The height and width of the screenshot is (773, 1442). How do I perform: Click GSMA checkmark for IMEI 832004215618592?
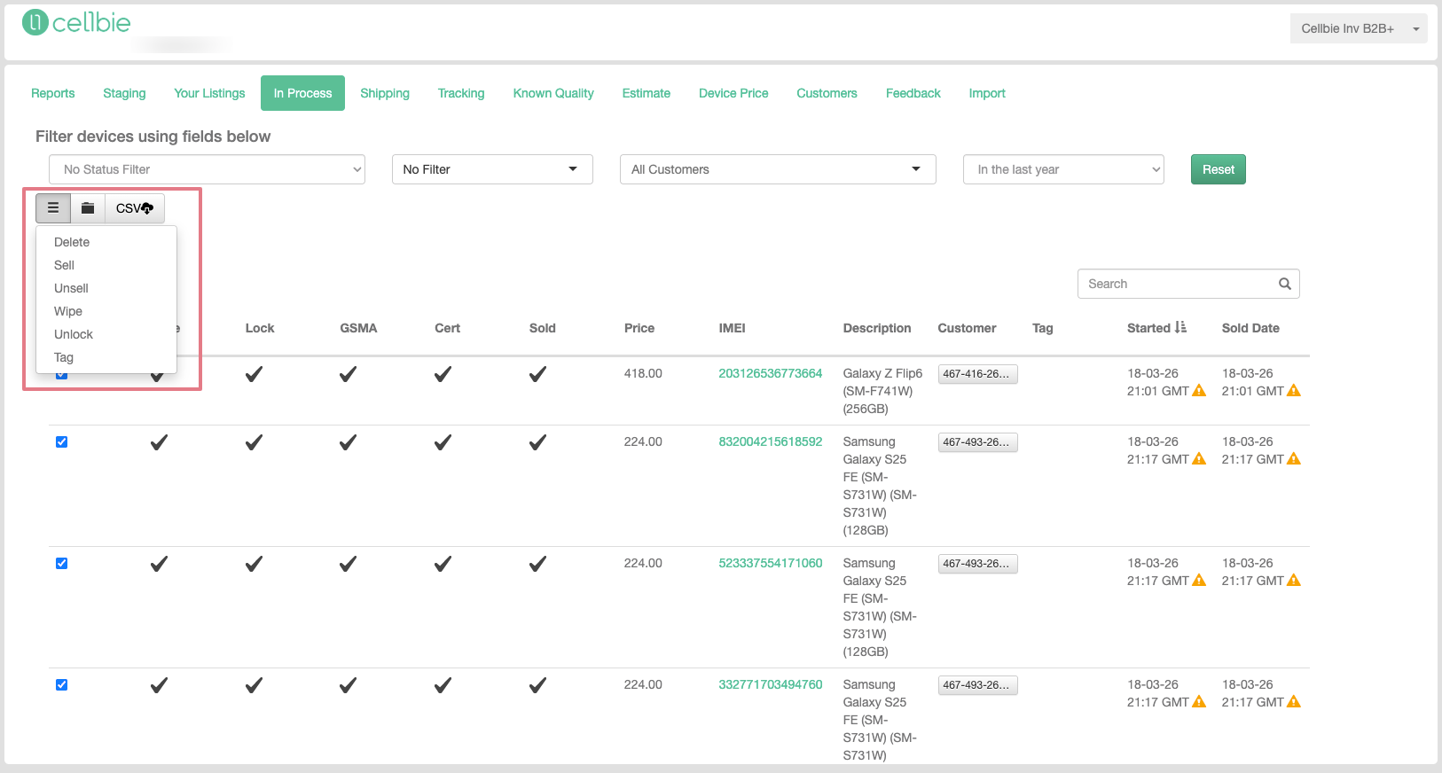348,442
